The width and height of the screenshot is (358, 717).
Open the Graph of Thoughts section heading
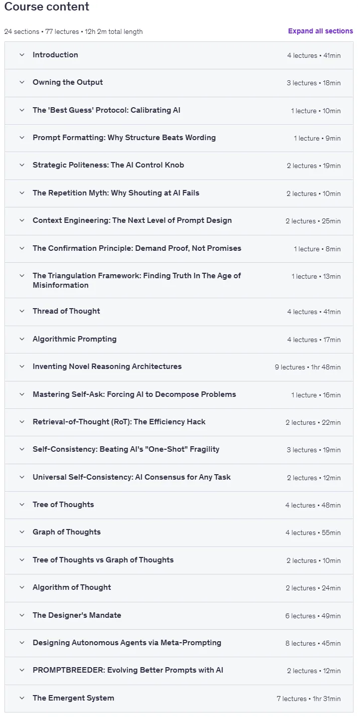point(67,532)
